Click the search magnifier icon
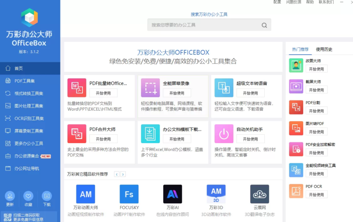The height and width of the screenshot is (222, 353). [264, 25]
